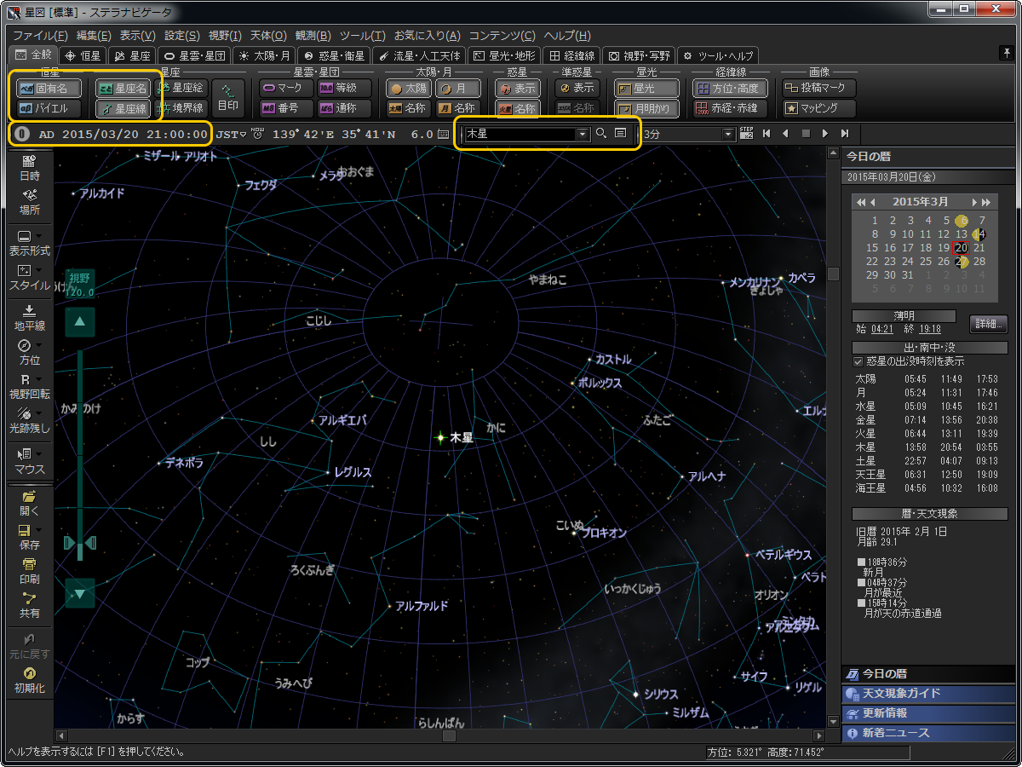Open the ヘルプ(H) menu
Screen dimensions: 1022x767
tap(567, 36)
